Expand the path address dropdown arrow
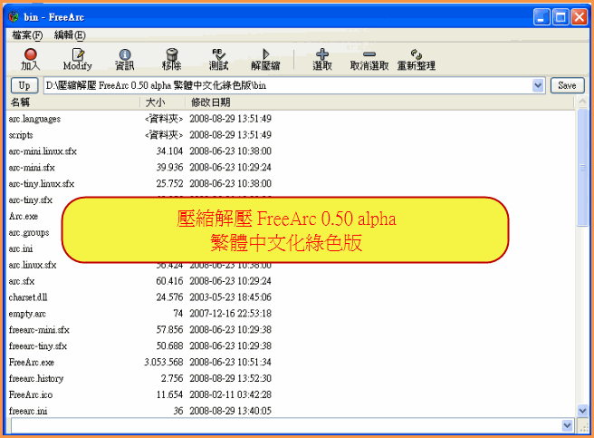Image resolution: width=594 pixels, height=438 pixels. [x=538, y=85]
